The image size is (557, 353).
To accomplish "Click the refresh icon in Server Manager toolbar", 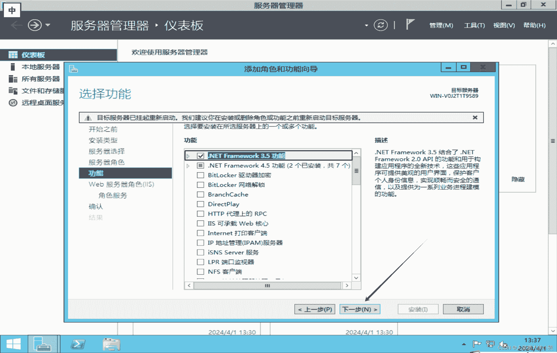I will 380,25.
